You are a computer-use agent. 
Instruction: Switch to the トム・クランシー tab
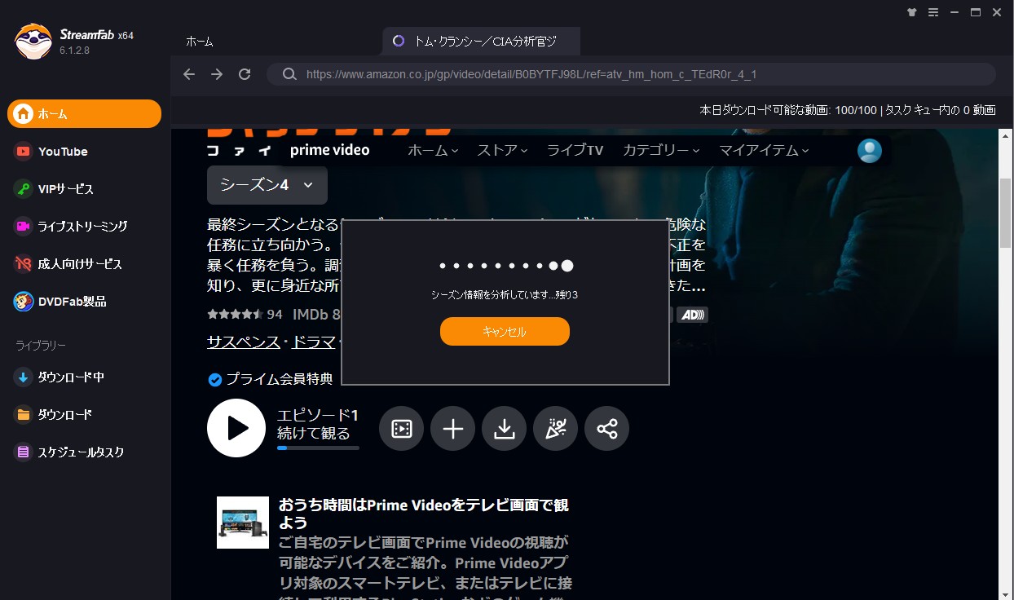481,42
